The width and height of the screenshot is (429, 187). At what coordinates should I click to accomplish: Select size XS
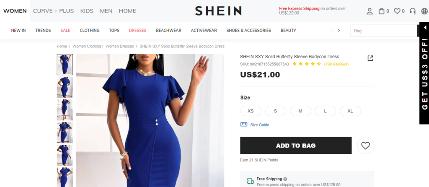(x=251, y=111)
